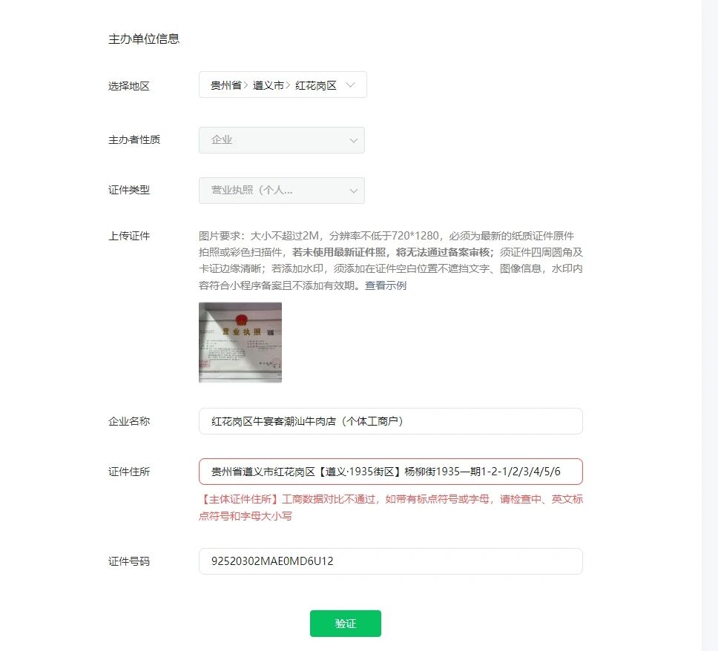Click the 主办单位信息 section heading

pyautogui.click(x=144, y=39)
